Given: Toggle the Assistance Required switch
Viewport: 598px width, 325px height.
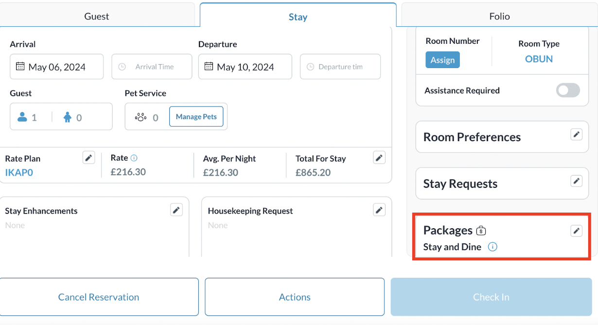Looking at the screenshot, I should 568,90.
